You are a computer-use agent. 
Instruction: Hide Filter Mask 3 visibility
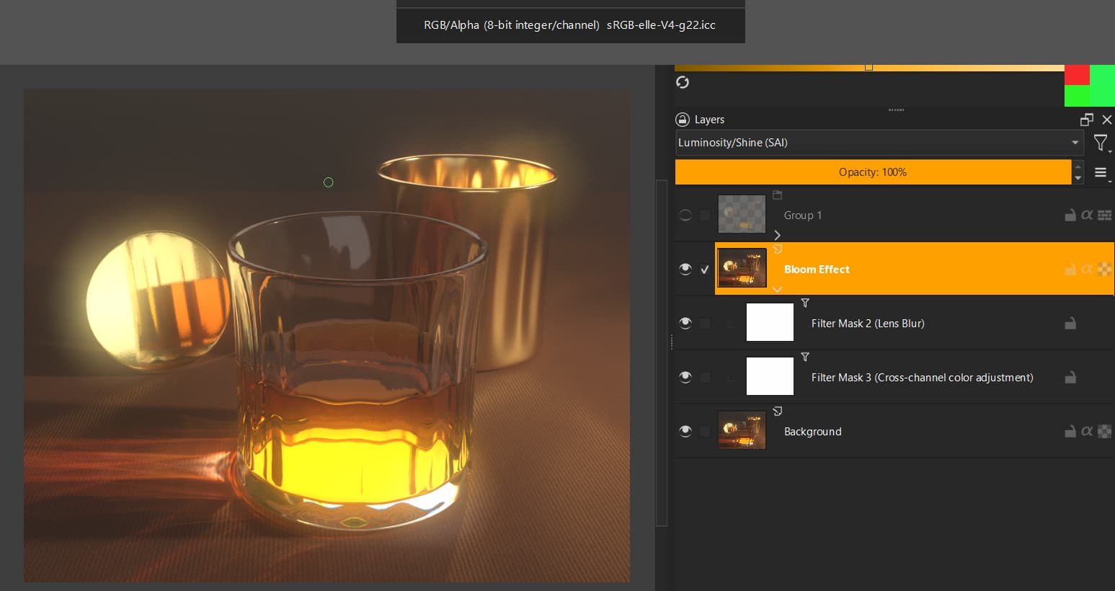point(685,378)
